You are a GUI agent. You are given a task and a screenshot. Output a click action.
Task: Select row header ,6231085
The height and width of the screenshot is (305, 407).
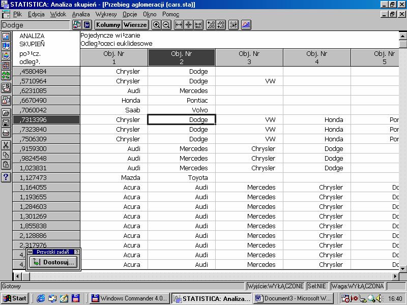46,91
